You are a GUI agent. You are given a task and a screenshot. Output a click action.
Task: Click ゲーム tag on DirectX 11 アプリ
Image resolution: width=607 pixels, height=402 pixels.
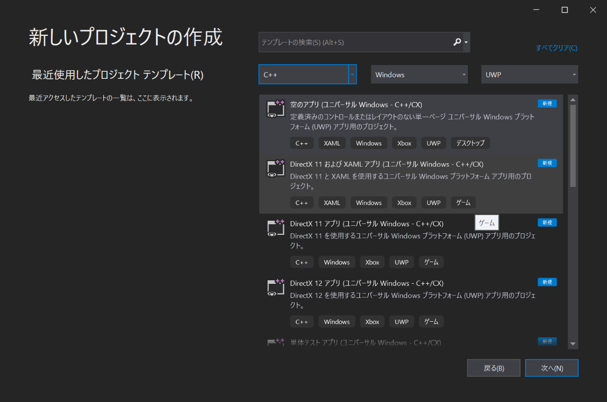[431, 262]
